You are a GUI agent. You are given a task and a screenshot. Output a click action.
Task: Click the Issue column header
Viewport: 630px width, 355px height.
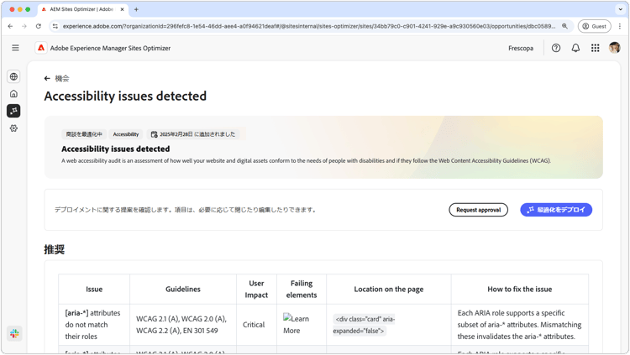94,290
